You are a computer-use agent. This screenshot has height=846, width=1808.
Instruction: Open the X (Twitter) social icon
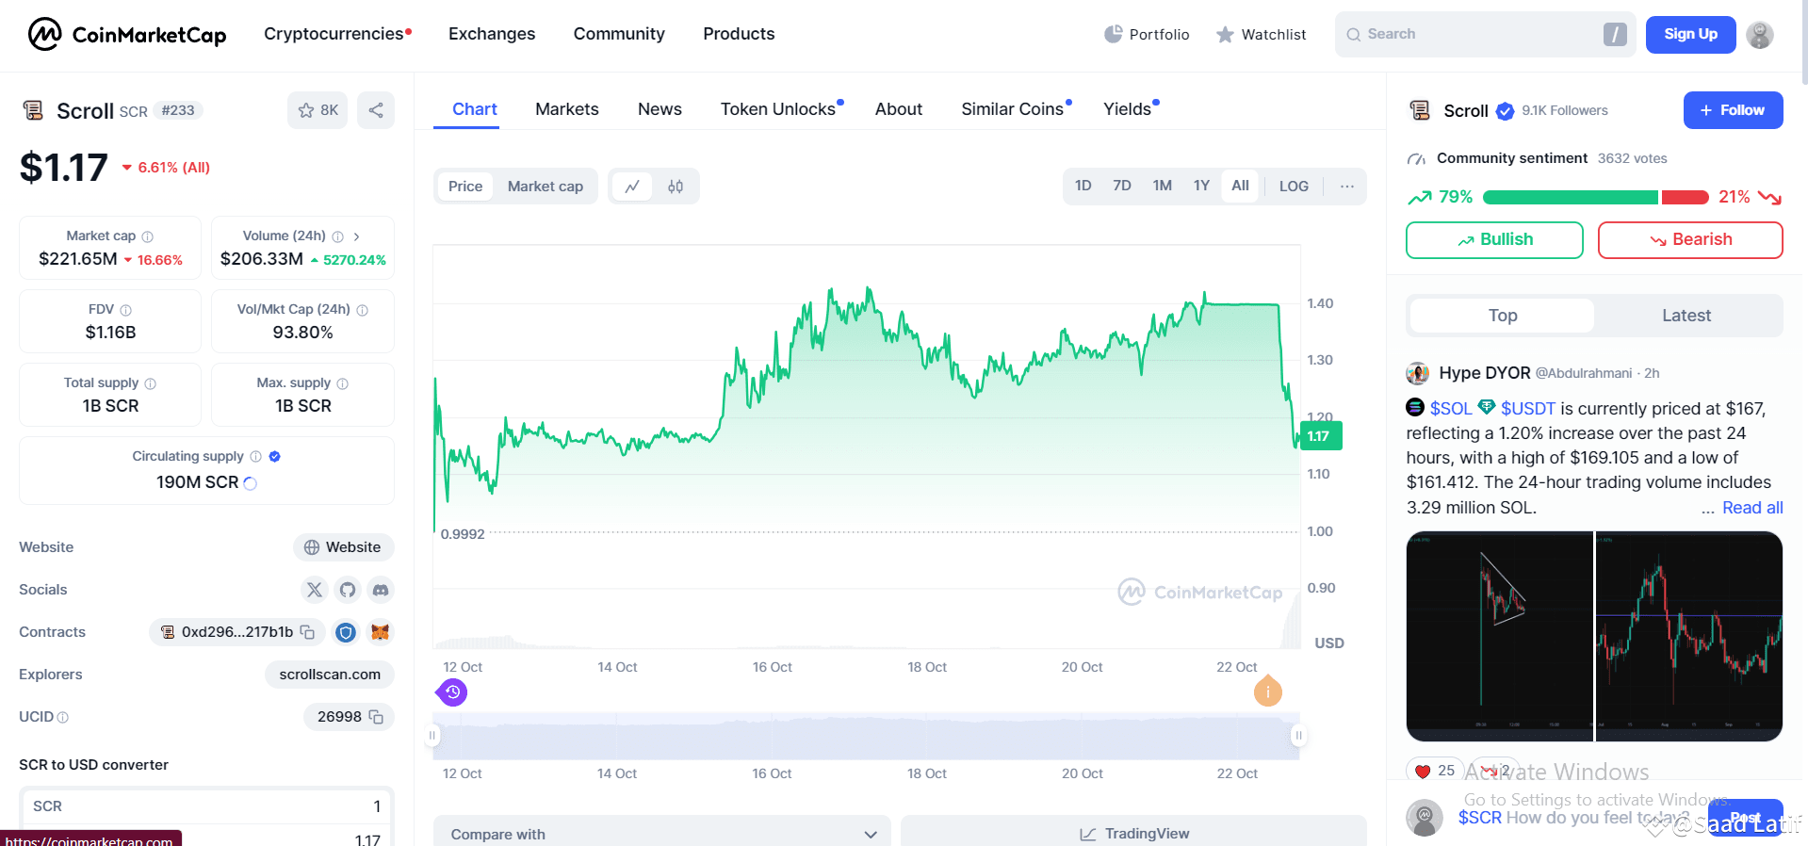[x=315, y=590]
